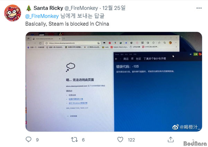Retweet this Santa Ricky post
208x147 pixels.
tap(74, 140)
